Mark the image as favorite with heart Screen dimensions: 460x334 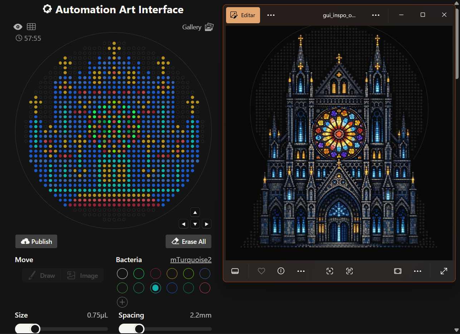[x=261, y=271]
